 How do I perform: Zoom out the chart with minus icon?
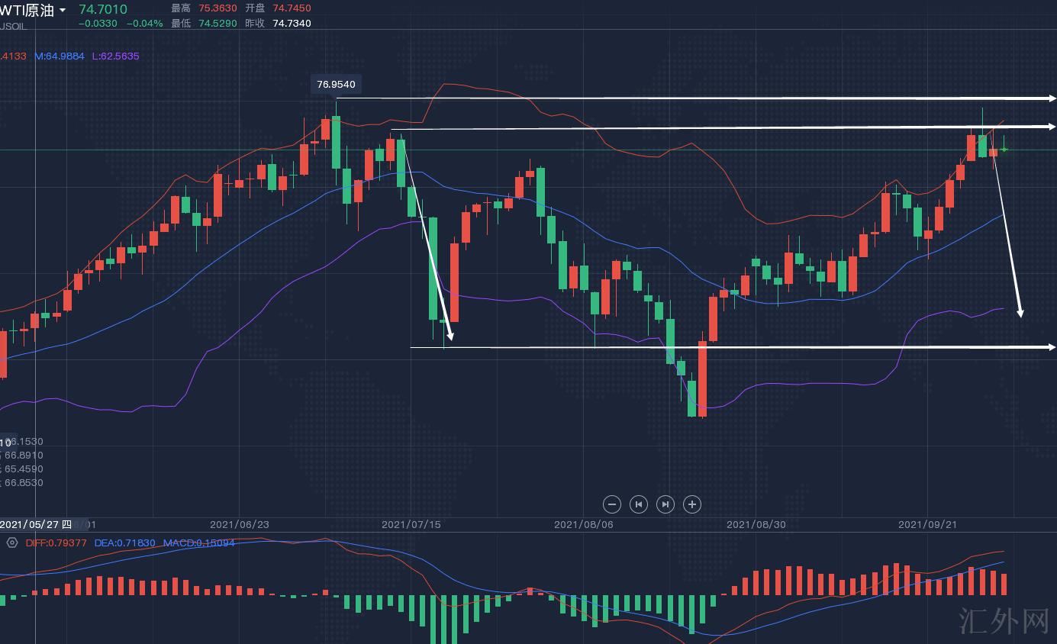(x=611, y=504)
